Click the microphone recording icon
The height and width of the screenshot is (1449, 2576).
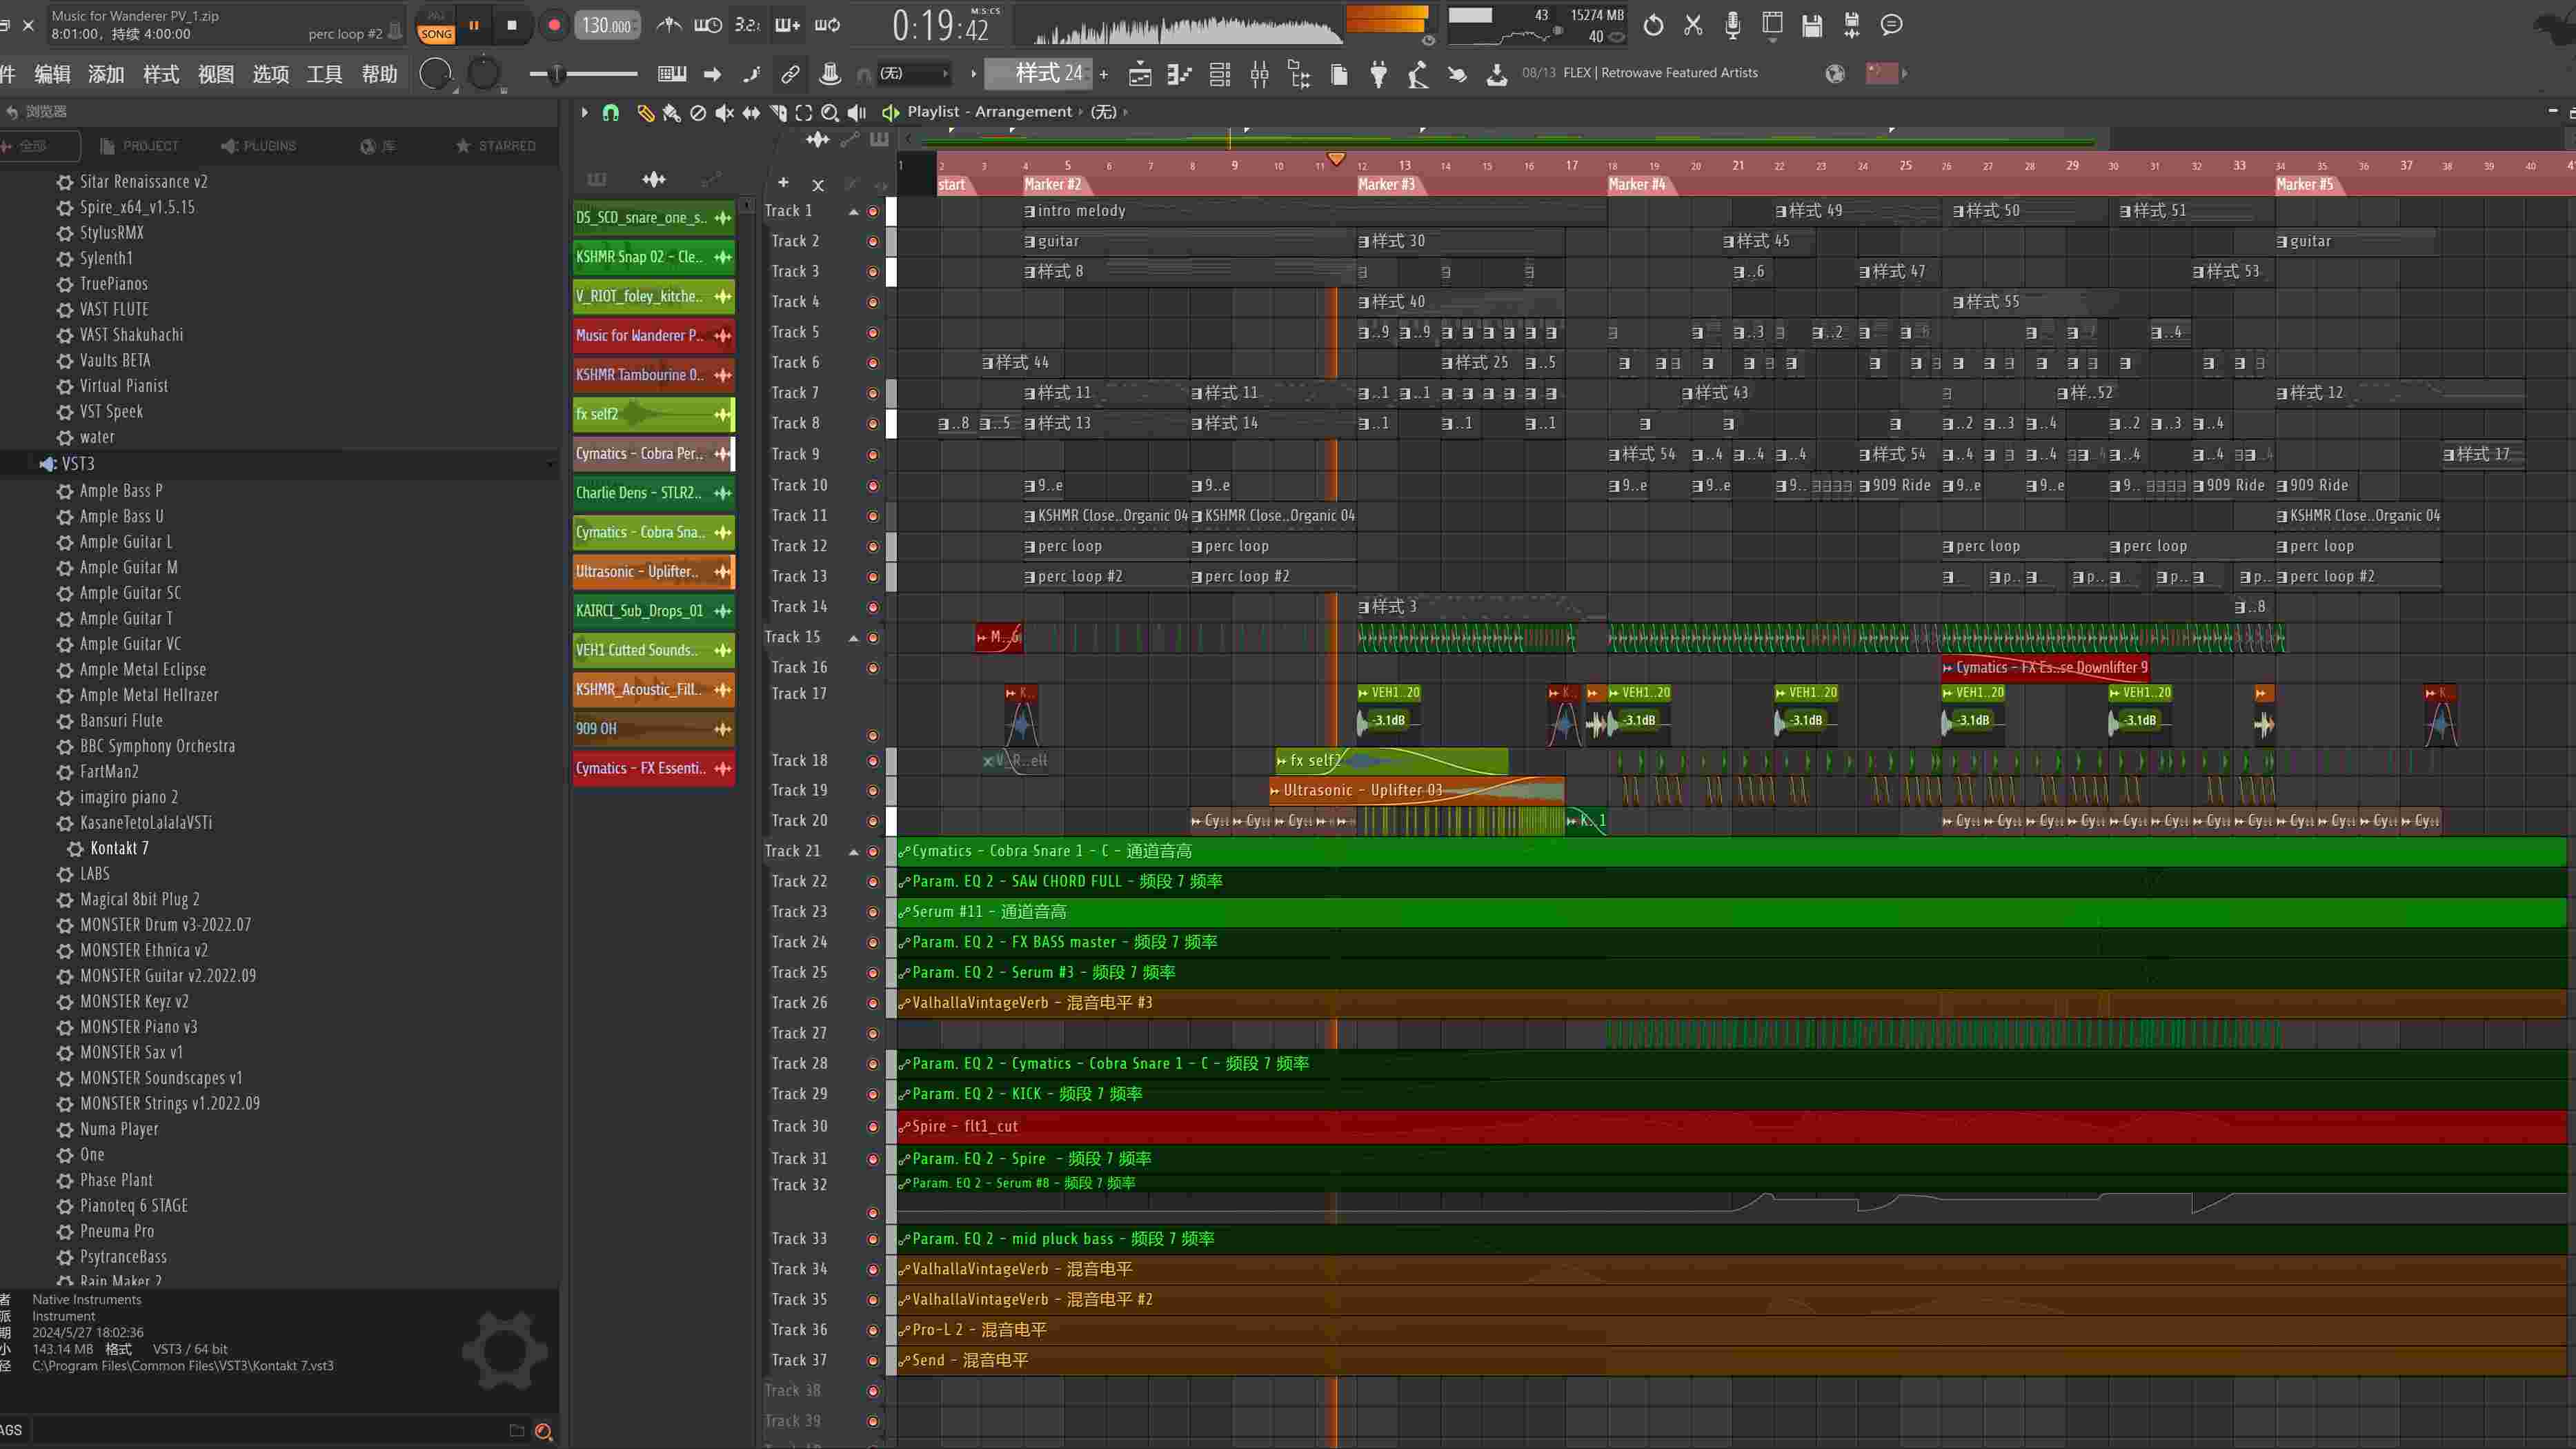coord(1732,25)
